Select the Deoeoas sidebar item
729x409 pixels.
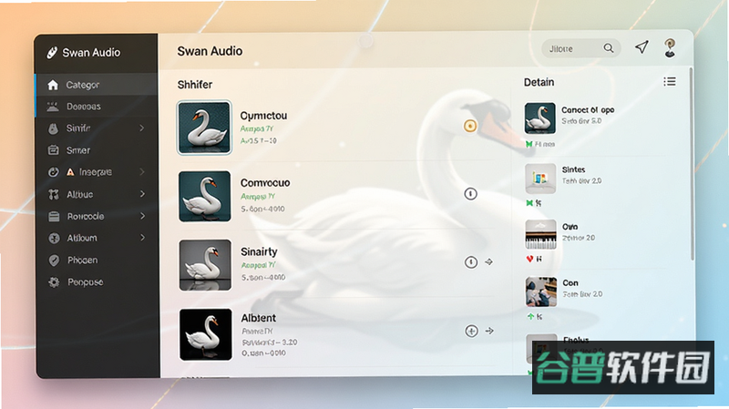pos(97,107)
